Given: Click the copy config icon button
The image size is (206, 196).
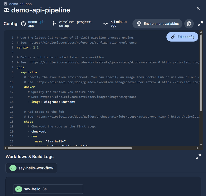Looking at the screenshot, I should click(x=189, y=24).
